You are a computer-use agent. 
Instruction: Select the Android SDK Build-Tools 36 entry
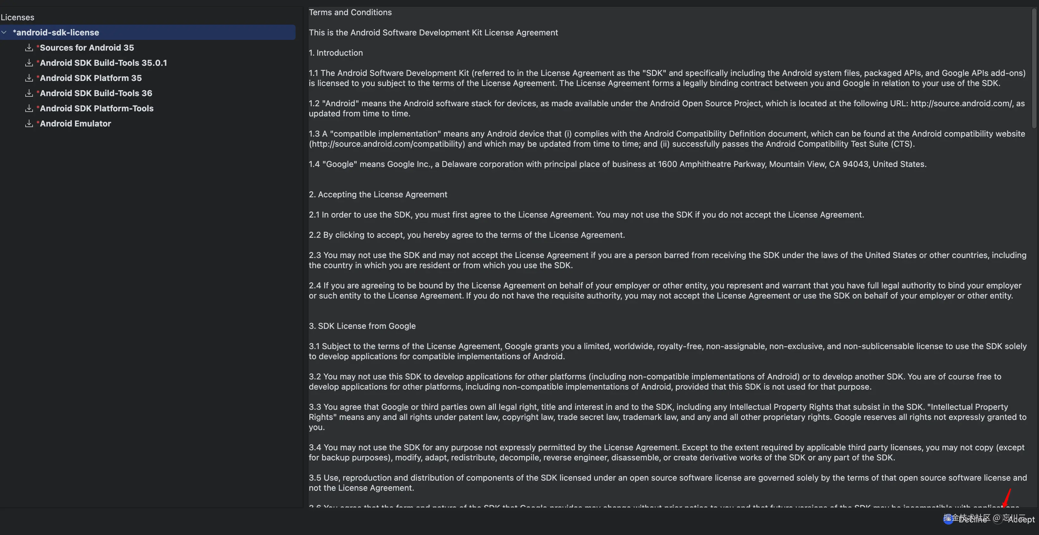(96, 93)
